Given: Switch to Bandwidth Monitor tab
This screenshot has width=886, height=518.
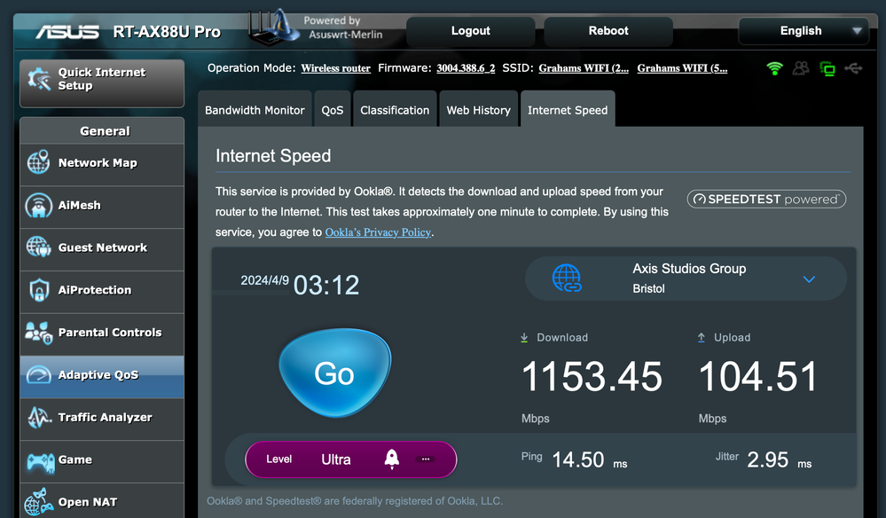Looking at the screenshot, I should point(255,110).
